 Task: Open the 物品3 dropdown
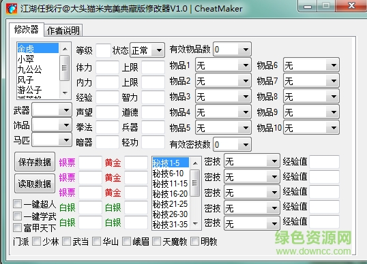tap(223, 97)
